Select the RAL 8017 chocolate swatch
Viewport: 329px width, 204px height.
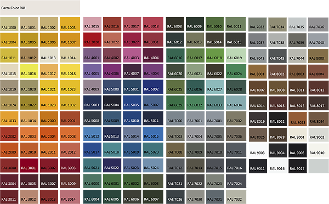318,103
